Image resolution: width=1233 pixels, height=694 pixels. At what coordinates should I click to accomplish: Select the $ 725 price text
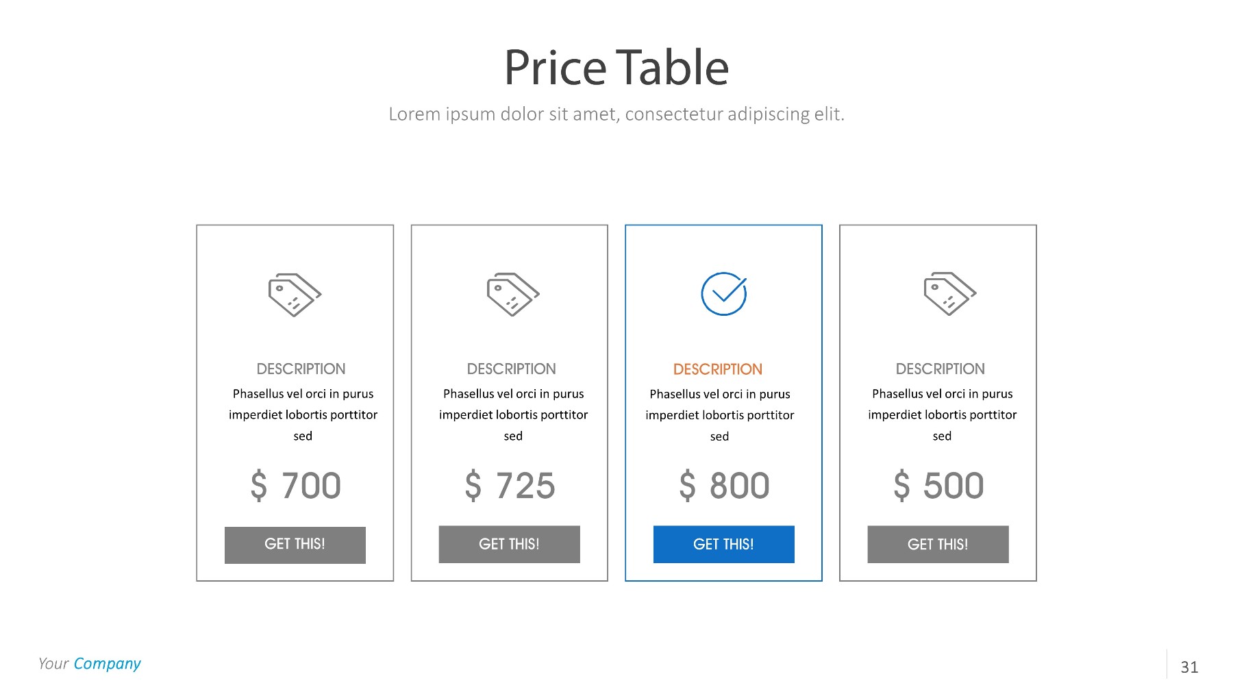[510, 486]
